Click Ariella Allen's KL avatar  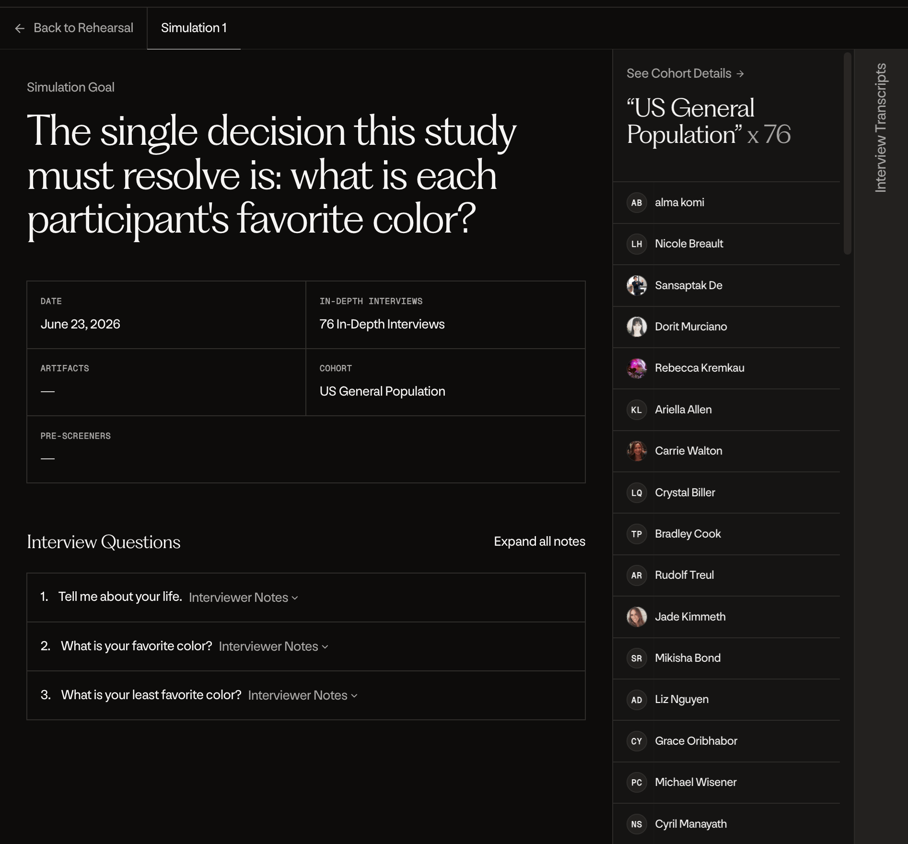637,410
